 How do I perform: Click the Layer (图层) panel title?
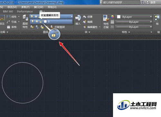pyautogui.click(x=45, y=32)
